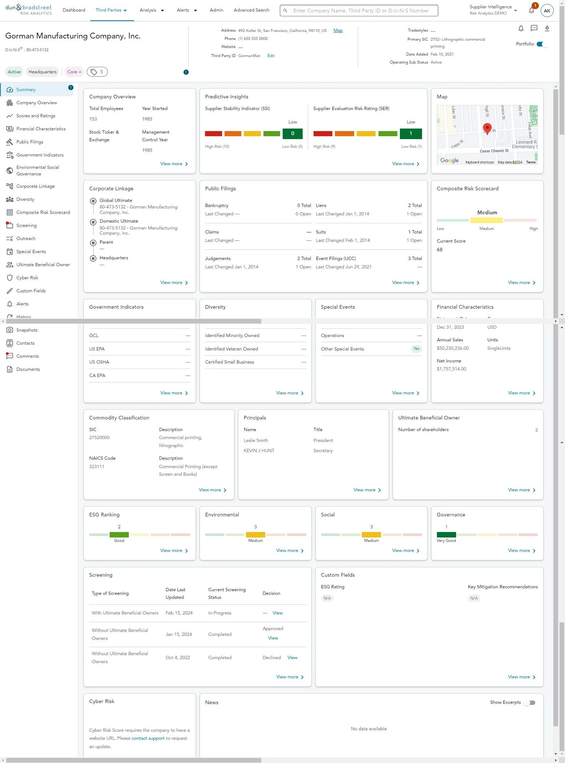Expand View more in Company Overview card
Viewport: 565px width, 763px height.
click(x=174, y=164)
